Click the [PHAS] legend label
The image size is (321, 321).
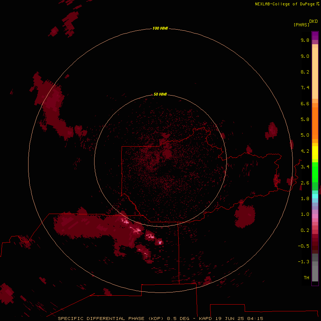tap(301, 25)
